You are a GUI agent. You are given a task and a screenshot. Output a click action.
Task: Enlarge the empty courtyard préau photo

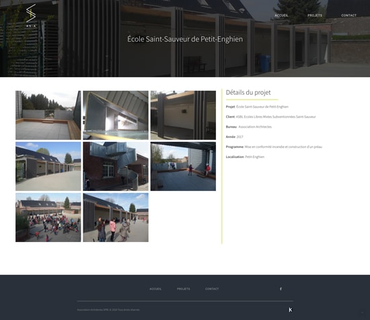tap(48, 166)
